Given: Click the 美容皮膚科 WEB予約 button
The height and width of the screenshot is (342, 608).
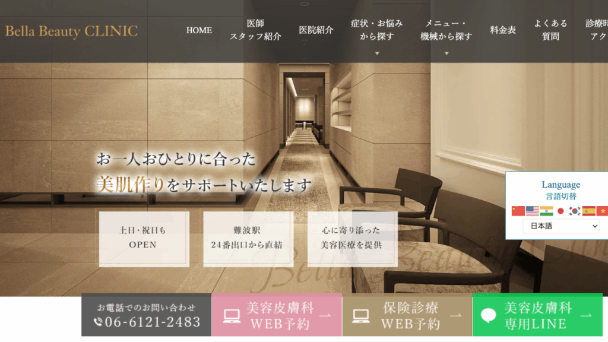Looking at the screenshot, I should 277,315.
